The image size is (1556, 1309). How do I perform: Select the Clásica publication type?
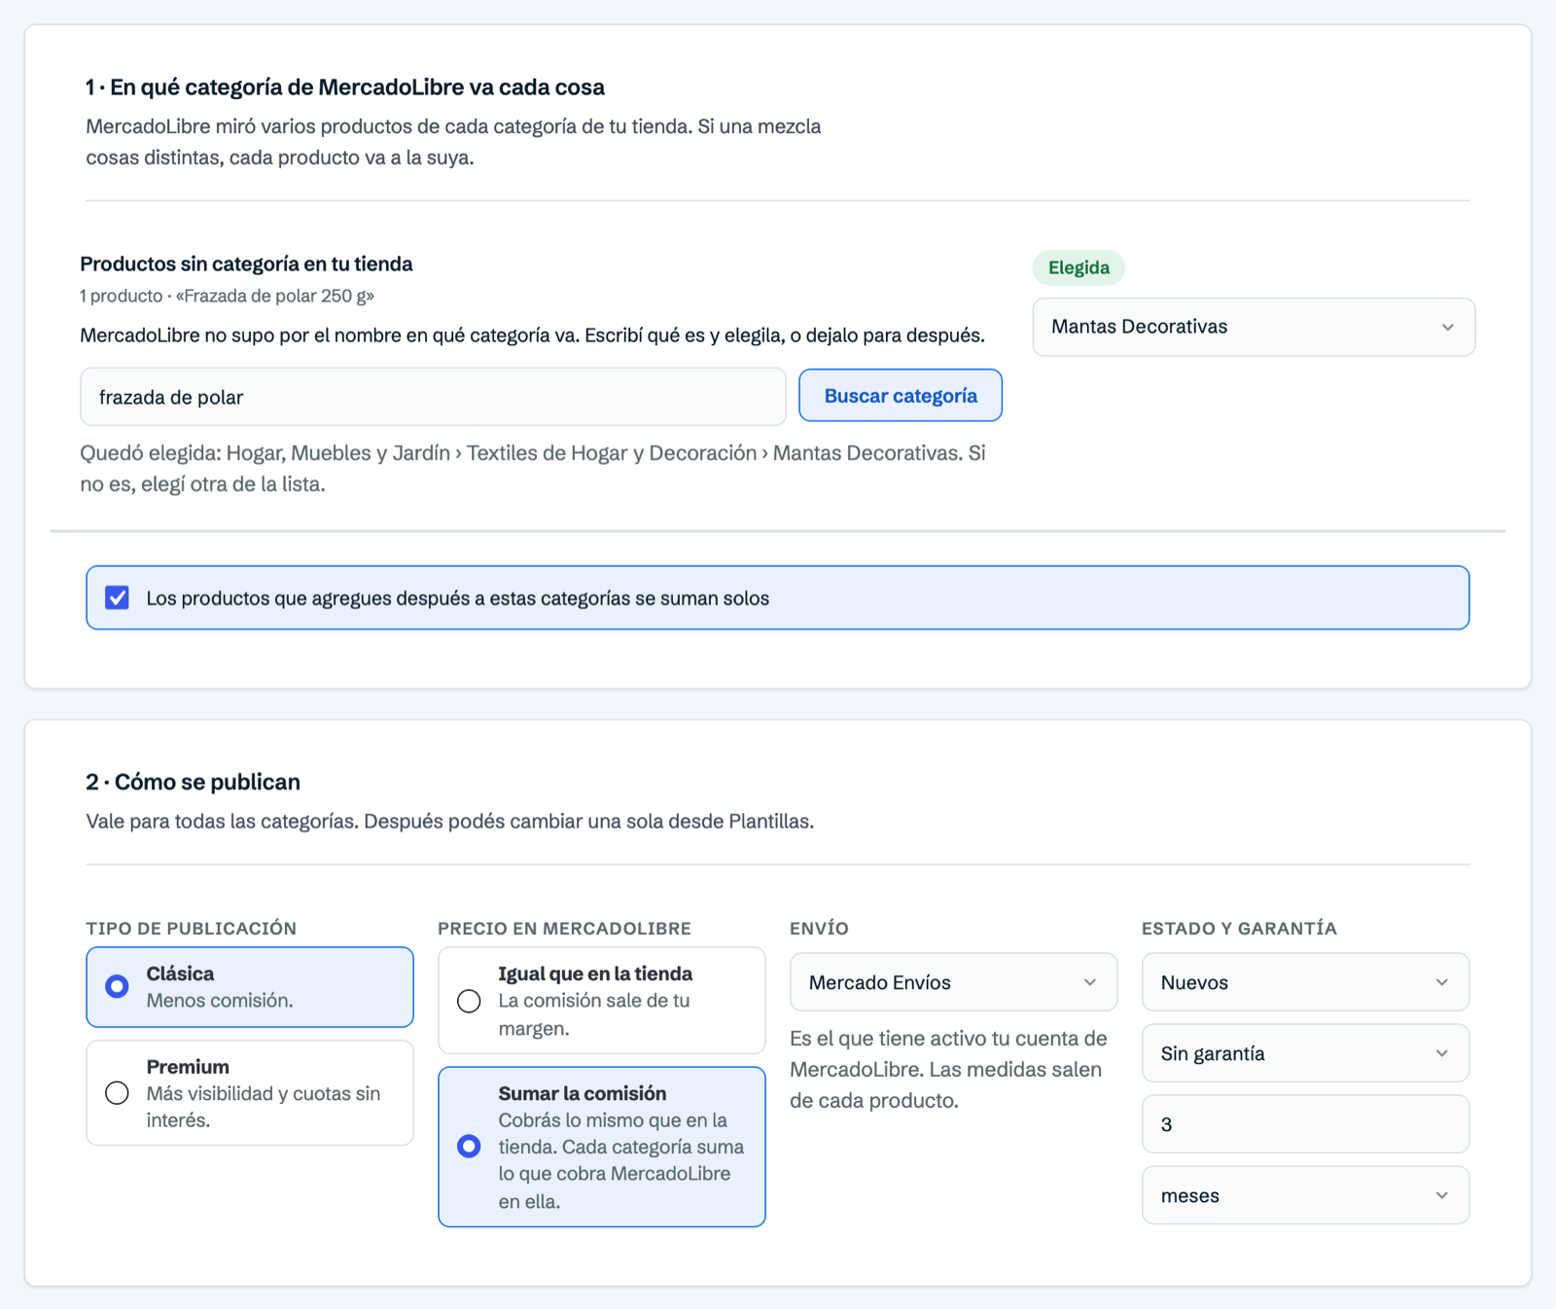tap(250, 987)
